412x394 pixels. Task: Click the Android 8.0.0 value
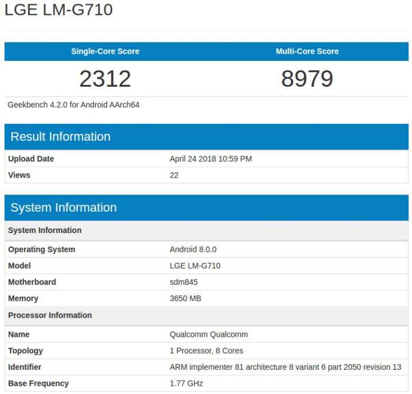coord(193,249)
